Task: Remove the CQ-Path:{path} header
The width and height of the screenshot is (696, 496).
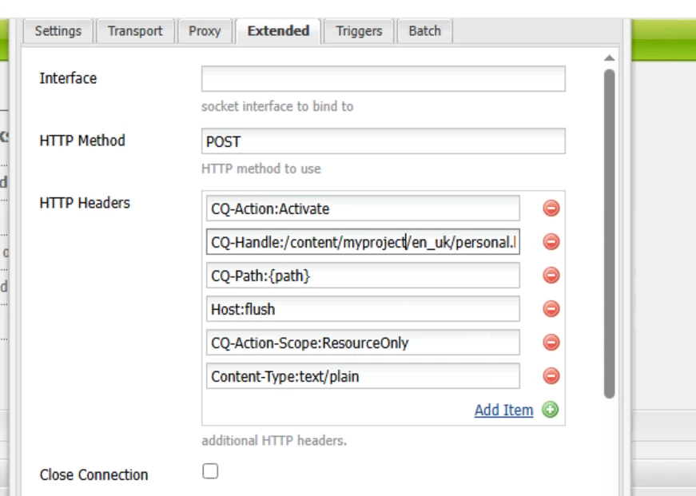Action: pos(551,276)
